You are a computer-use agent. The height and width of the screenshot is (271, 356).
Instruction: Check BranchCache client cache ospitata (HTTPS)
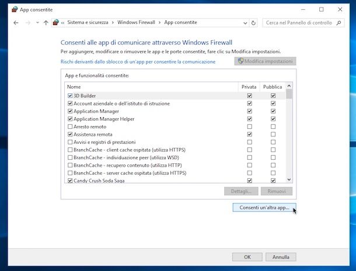[70, 150]
